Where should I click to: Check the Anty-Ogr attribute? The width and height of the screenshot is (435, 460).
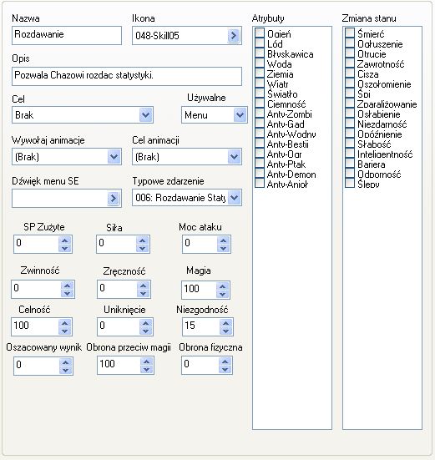point(260,153)
